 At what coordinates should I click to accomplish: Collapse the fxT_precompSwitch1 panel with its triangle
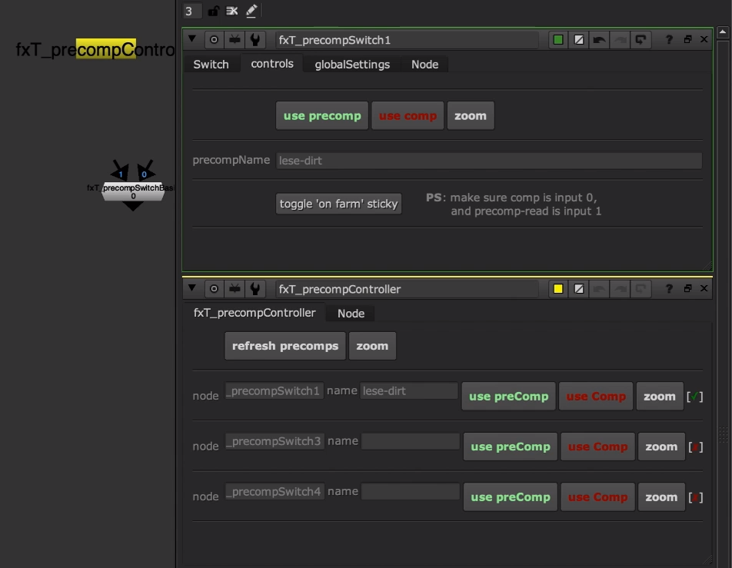coord(191,39)
